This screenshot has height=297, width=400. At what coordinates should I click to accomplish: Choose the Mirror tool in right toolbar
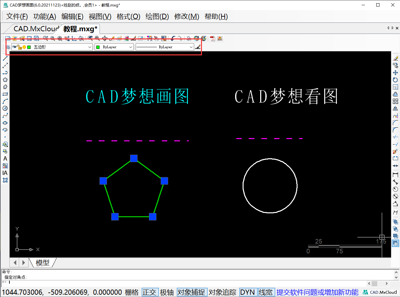coord(395,108)
